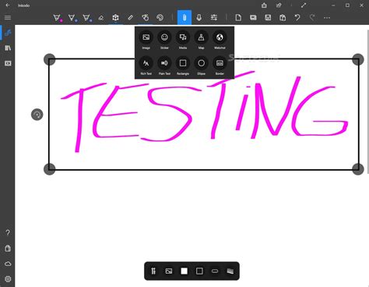Screen dimensions: 369x287
Task: Redo the last action
Action: tap(312, 18)
